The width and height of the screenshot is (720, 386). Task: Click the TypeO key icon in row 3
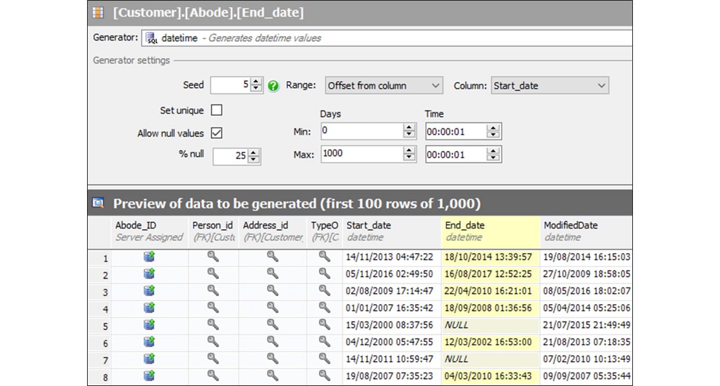325,290
